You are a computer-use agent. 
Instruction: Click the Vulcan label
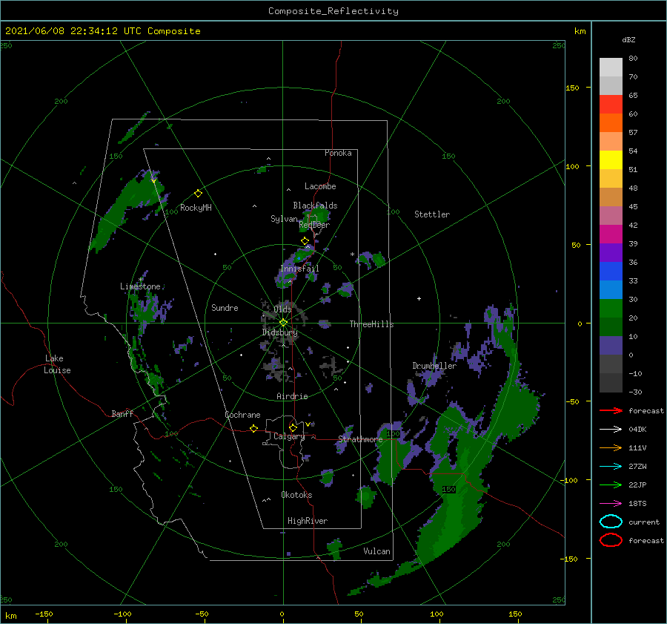pyautogui.click(x=376, y=551)
